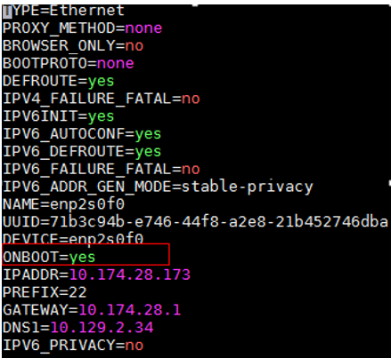Click the DEFROUTE yes value
The height and width of the screenshot is (358, 391).
101,81
